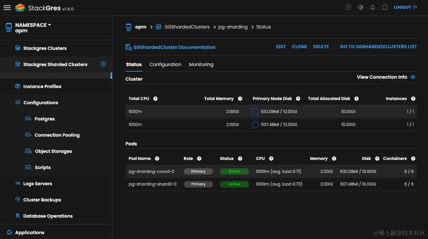Go to SGShardedClusters list
The width and height of the screenshot is (428, 239).
(378, 47)
